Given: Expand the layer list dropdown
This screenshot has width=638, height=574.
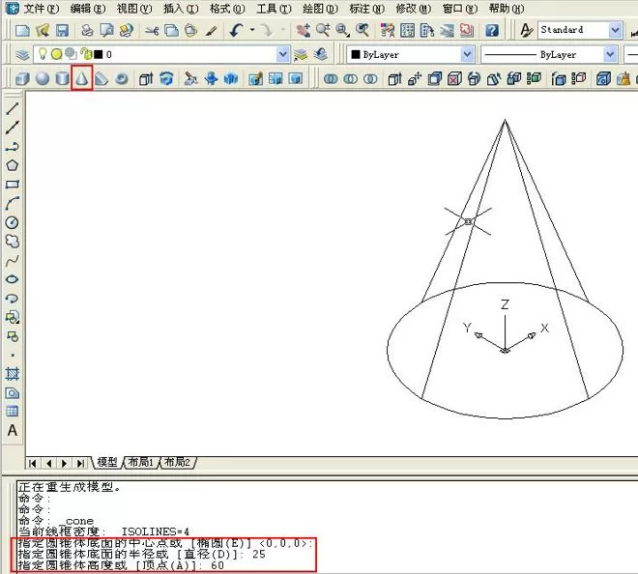Looking at the screenshot, I should pyautogui.click(x=282, y=54).
